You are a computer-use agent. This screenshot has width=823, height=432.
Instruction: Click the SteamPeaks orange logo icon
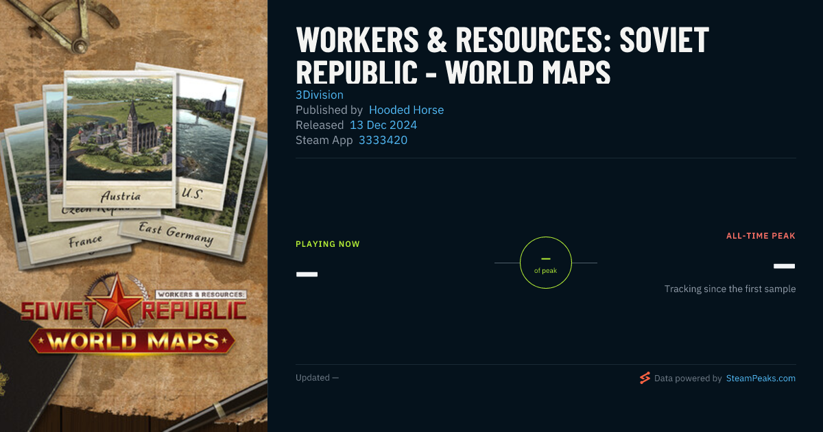(645, 378)
